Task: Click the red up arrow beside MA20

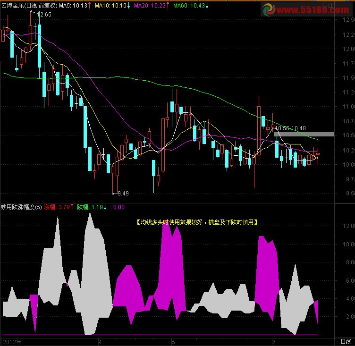Action: [168, 6]
